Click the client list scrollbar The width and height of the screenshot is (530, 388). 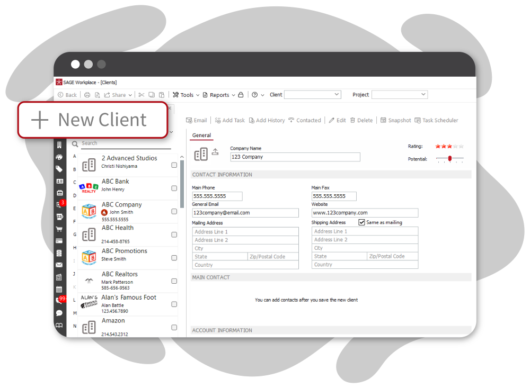tap(182, 184)
